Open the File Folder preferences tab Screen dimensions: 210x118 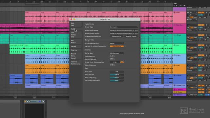76,42
